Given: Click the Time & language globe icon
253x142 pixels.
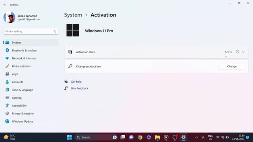Looking at the screenshot, I should click(7, 90).
